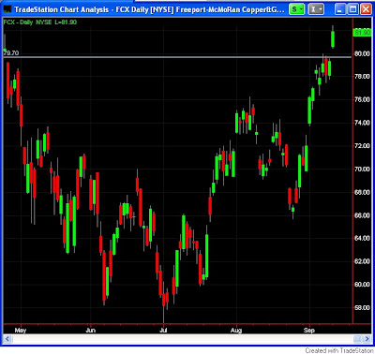Click the Jul label on the time axis
Viewport: 375px width, 354px height.
click(x=163, y=330)
